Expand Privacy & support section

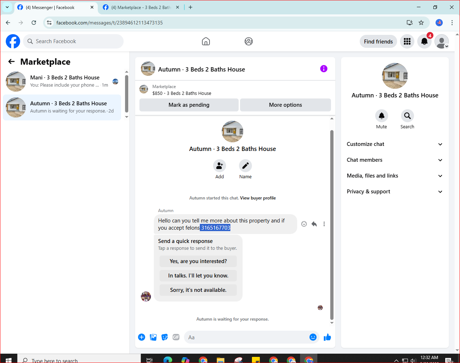point(395,192)
